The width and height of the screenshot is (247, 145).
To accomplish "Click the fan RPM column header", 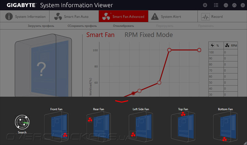I will tap(231, 45).
